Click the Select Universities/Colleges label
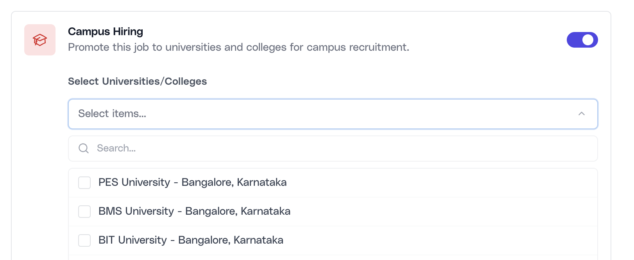634x260 pixels. tap(138, 81)
